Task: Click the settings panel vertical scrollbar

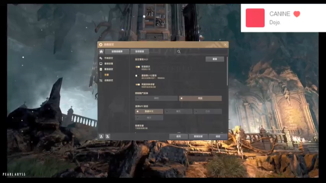Action: coord(227,71)
